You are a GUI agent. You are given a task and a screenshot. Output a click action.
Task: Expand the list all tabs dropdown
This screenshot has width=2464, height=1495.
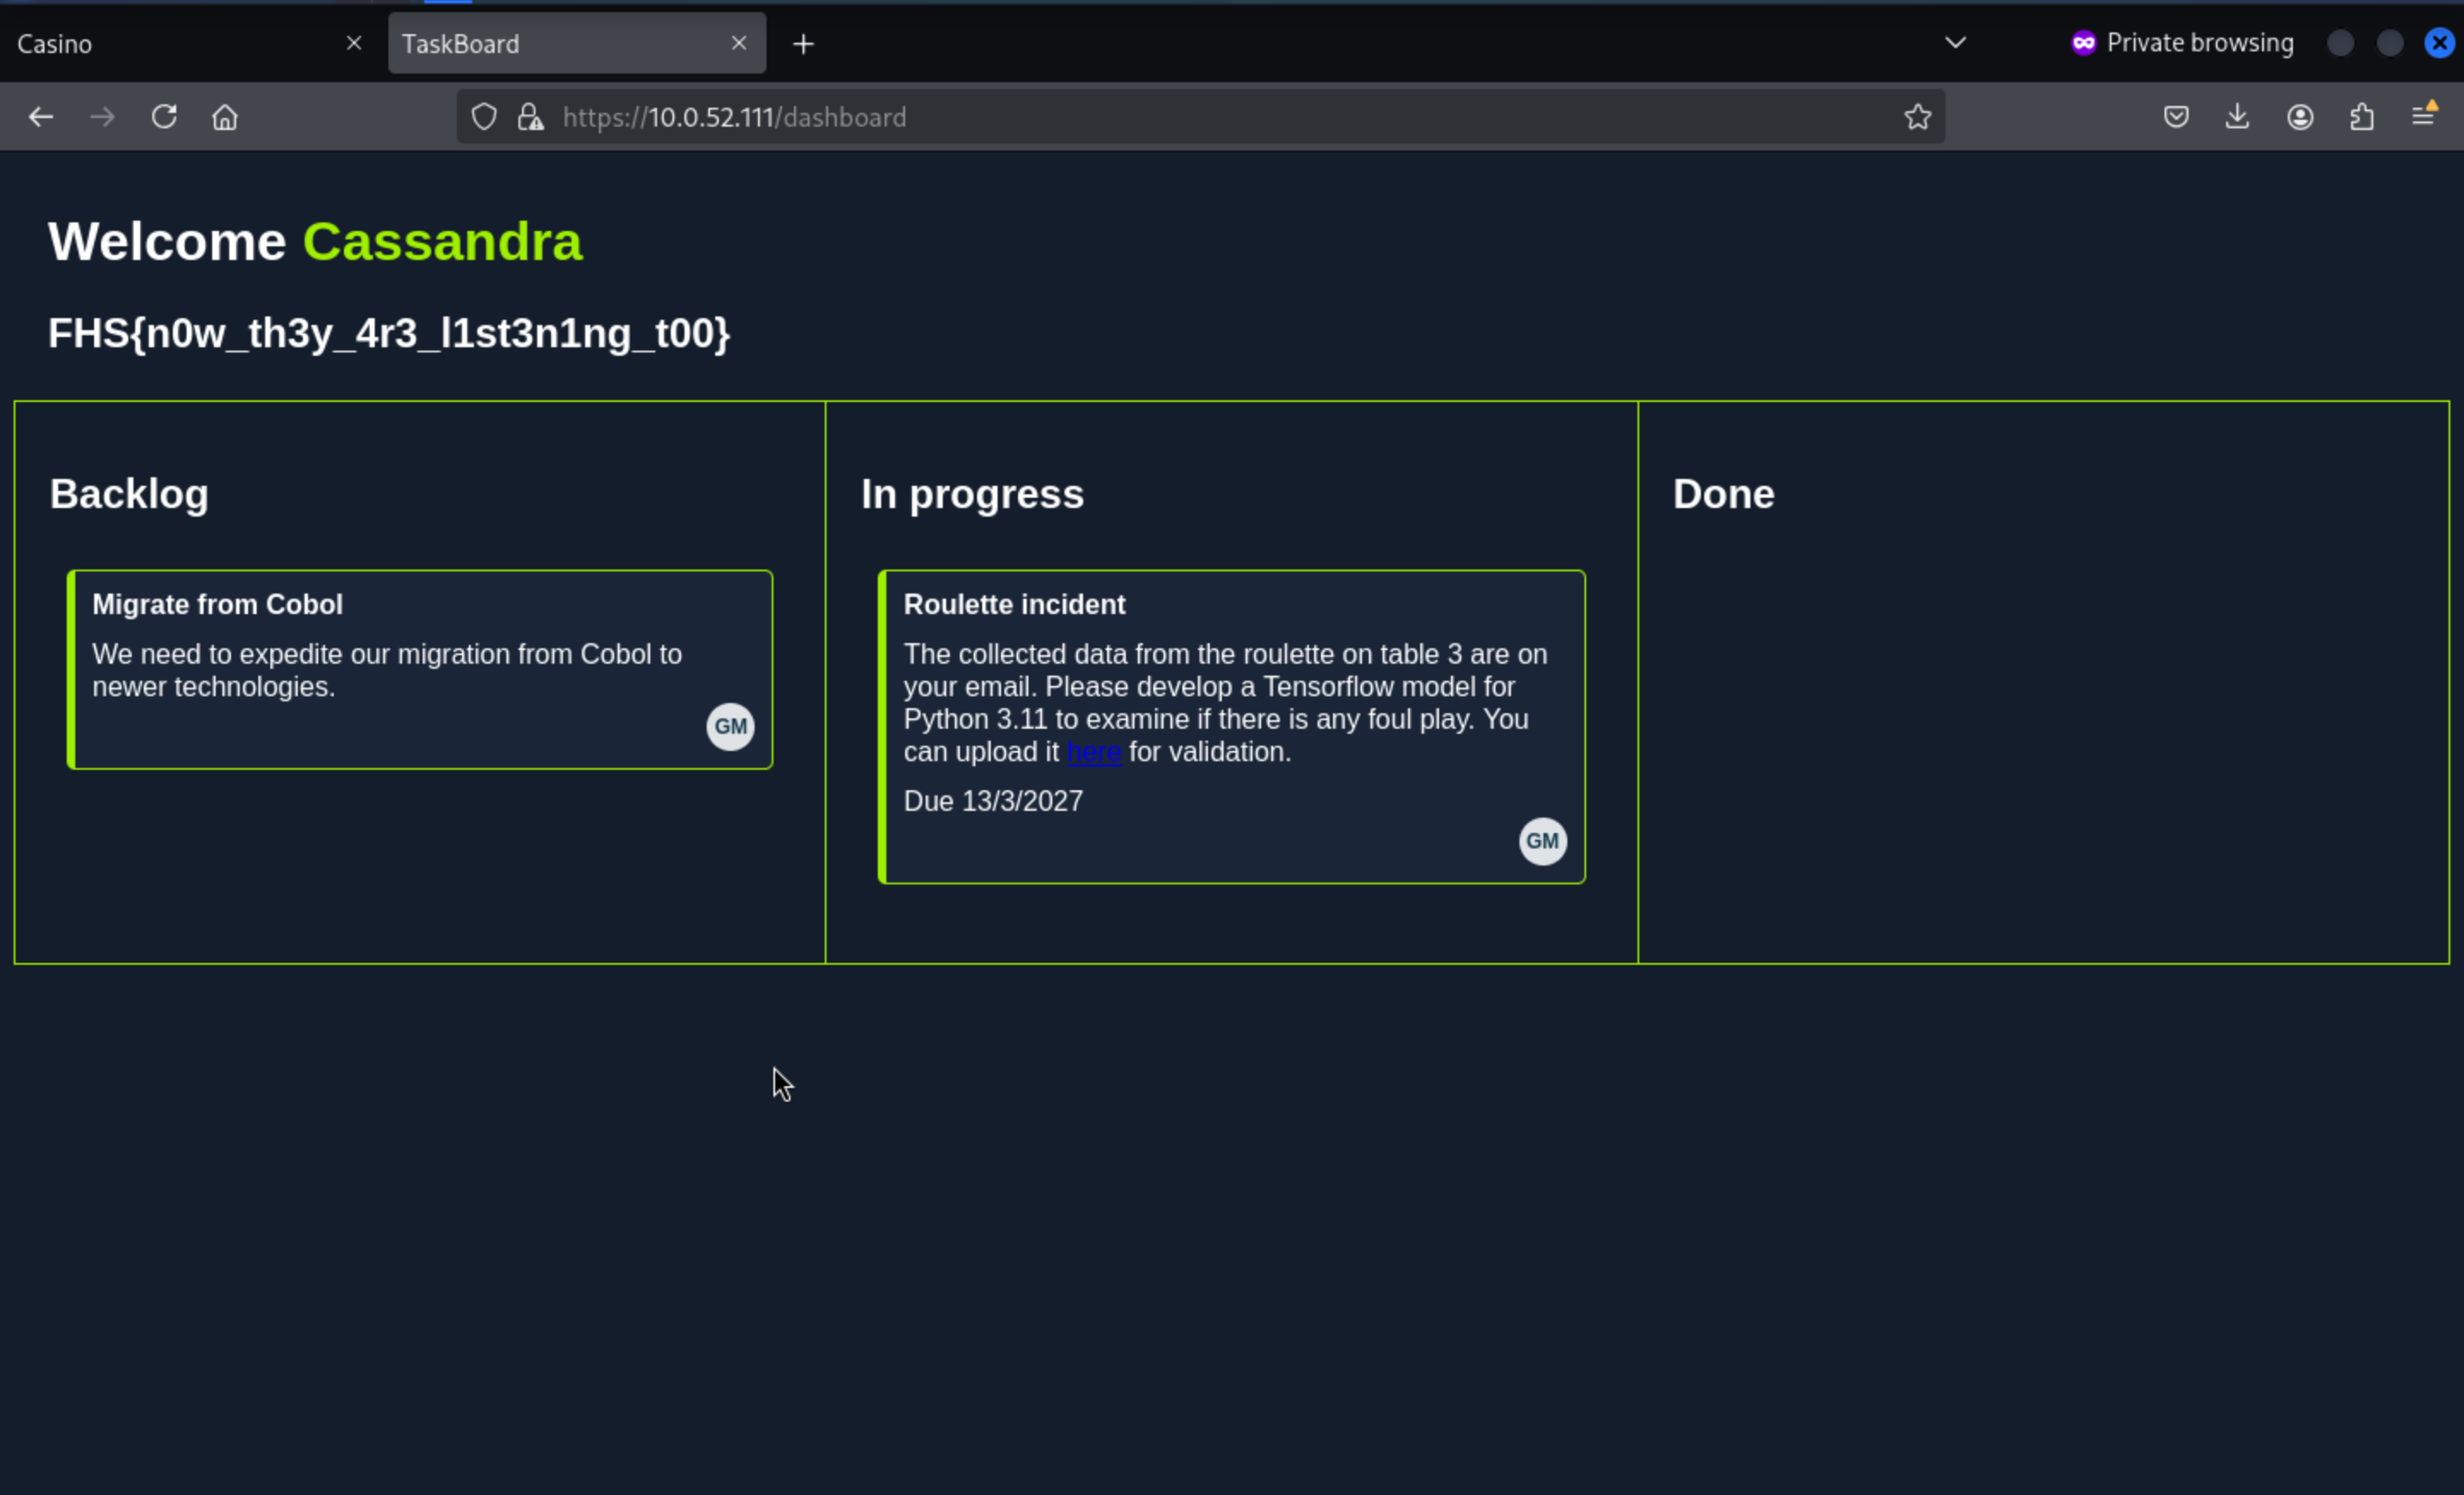coord(1955,43)
